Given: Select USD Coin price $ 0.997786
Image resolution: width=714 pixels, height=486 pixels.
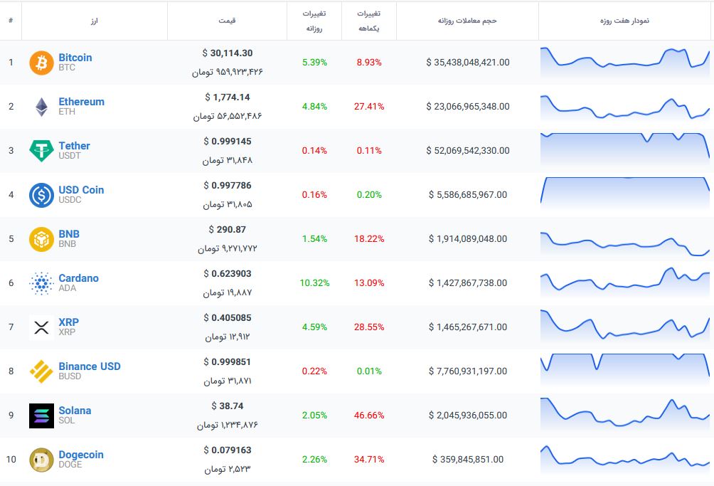Looking at the screenshot, I should coord(228,186).
